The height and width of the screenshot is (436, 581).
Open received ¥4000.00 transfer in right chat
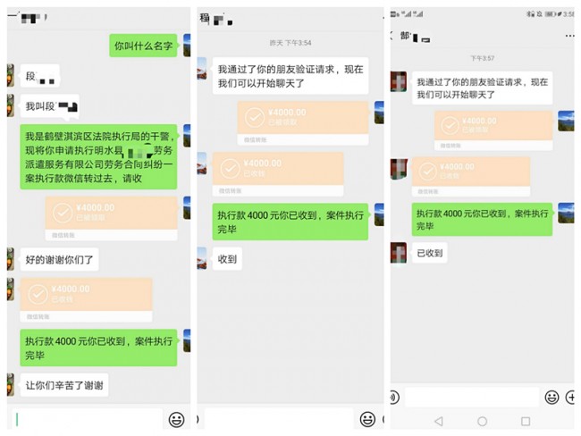pos(471,176)
